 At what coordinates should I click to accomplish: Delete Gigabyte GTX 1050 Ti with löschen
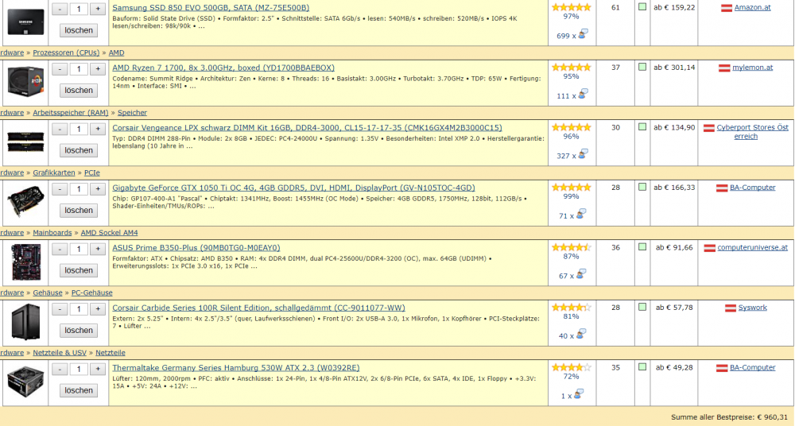point(79,211)
